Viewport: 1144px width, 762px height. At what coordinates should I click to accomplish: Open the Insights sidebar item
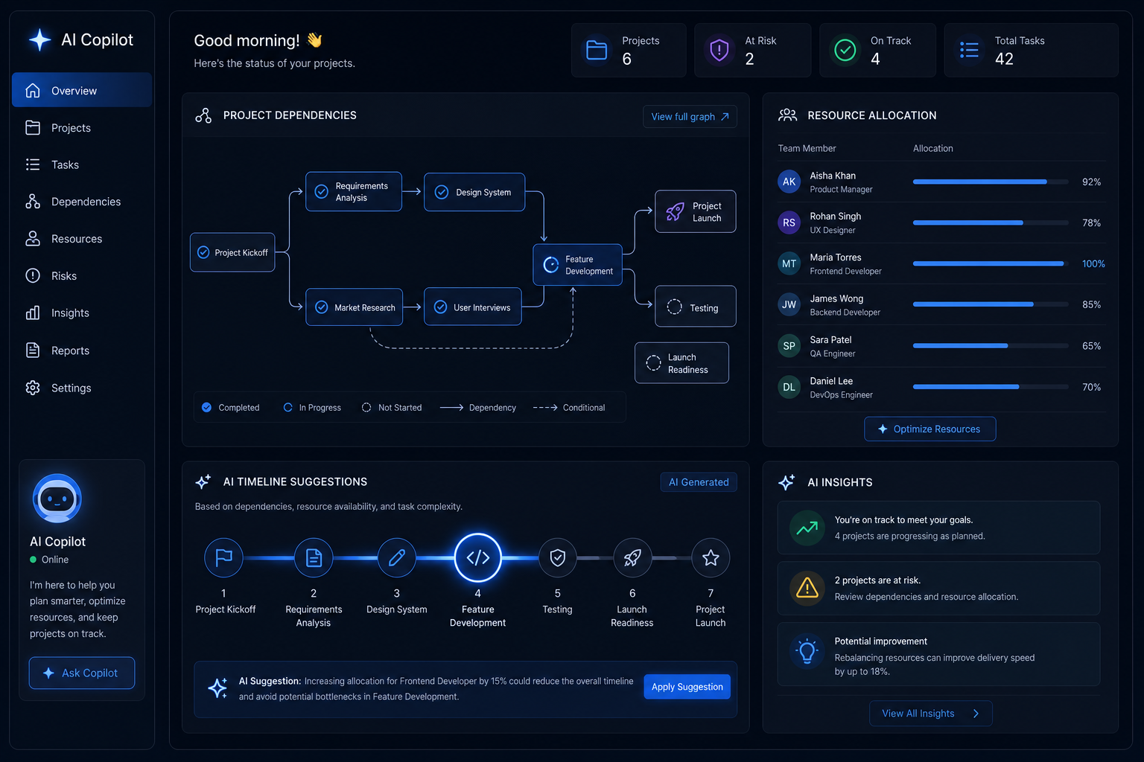(82, 313)
